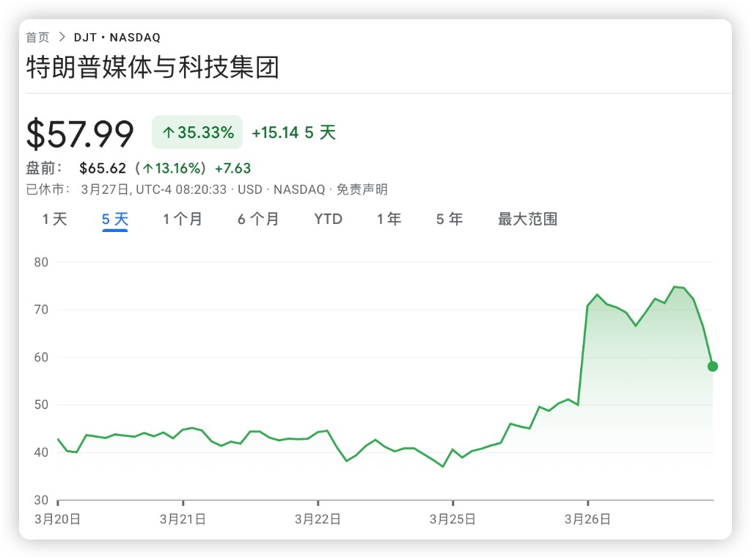The width and height of the screenshot is (751, 558).
Task: Click the 3月27日 UTC-4 timestamp
Action: (154, 189)
